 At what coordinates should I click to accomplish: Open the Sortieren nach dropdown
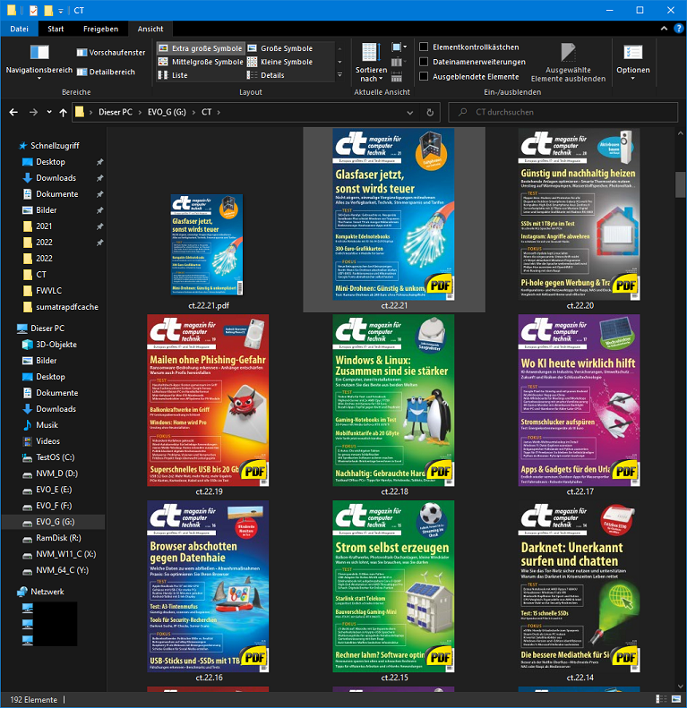click(371, 63)
